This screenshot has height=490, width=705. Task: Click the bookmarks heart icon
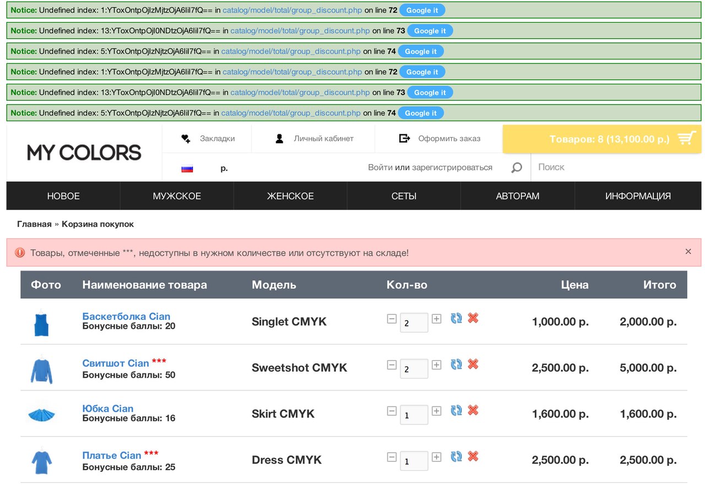click(186, 139)
